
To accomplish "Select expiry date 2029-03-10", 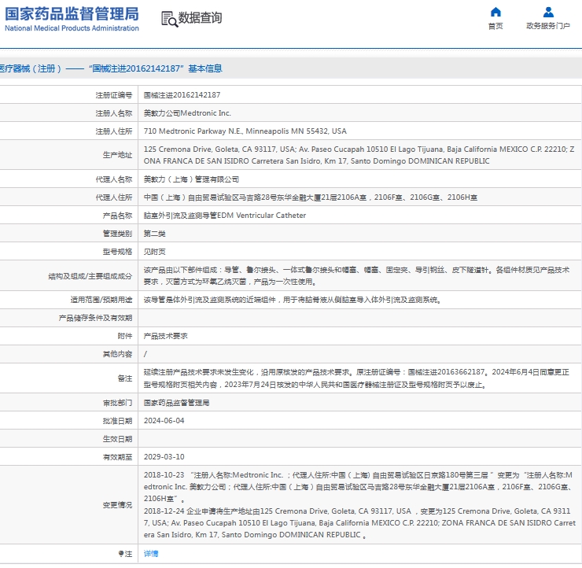I will click(164, 457).
